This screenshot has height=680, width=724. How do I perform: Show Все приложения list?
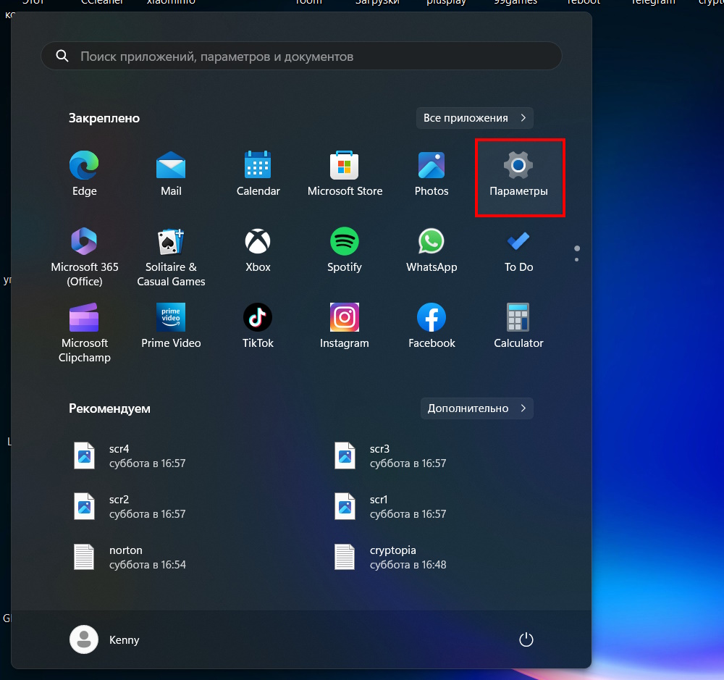(475, 118)
